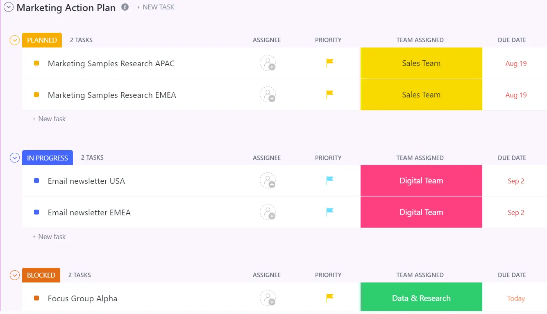This screenshot has height=314, width=547.
Task: Click the IN PROGRESS status label
Action: pos(48,158)
